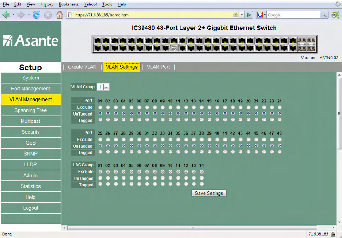Select Tagged for LAG Group 14
This screenshot has height=238, width=342.
(202, 184)
